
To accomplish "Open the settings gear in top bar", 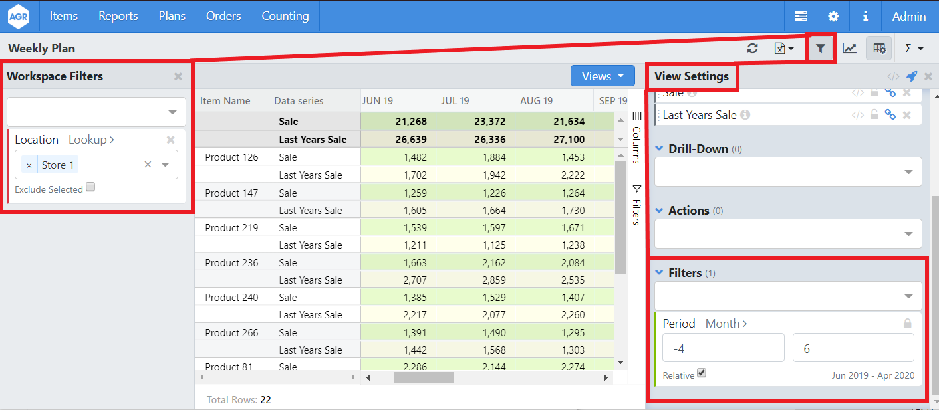I will tap(833, 16).
